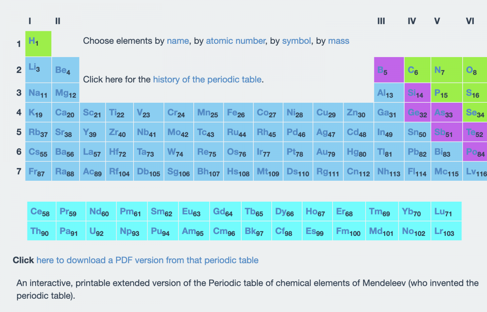487x312 pixels.
Task: Select Francium in period 7
Action: pyautogui.click(x=38, y=171)
